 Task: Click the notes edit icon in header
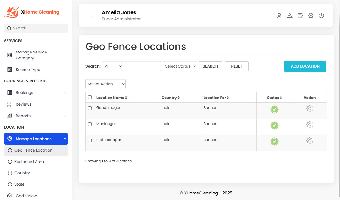pyautogui.click(x=300, y=16)
